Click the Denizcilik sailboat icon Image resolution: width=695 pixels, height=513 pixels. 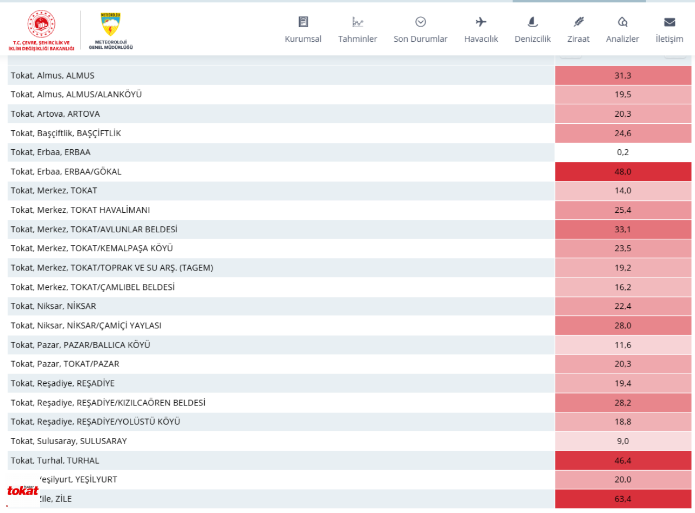click(533, 22)
